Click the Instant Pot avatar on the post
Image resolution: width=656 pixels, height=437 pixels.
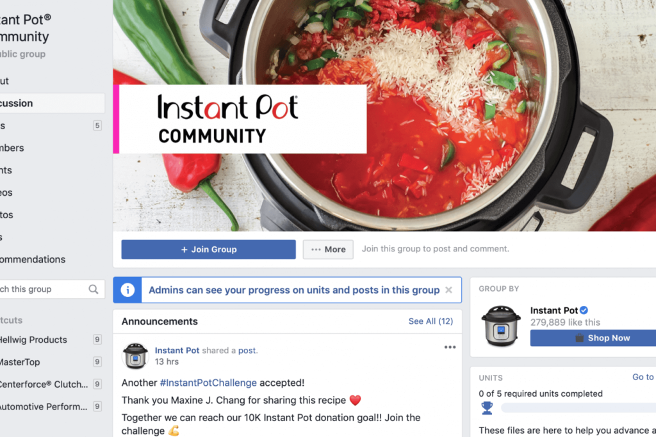pos(135,356)
